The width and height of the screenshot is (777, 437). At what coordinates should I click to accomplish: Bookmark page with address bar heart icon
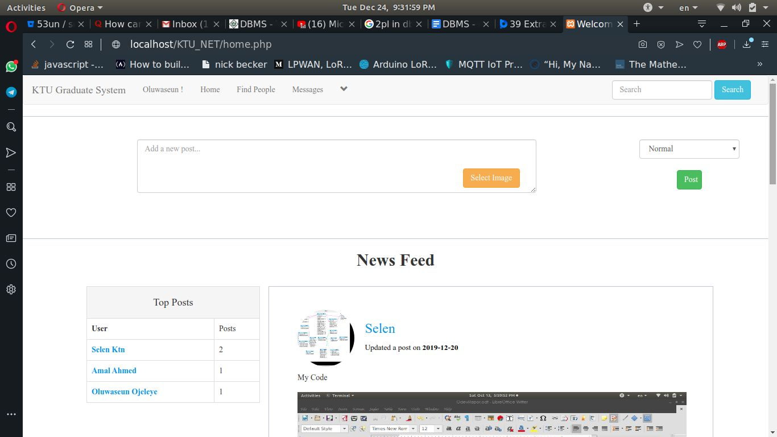coord(697,44)
